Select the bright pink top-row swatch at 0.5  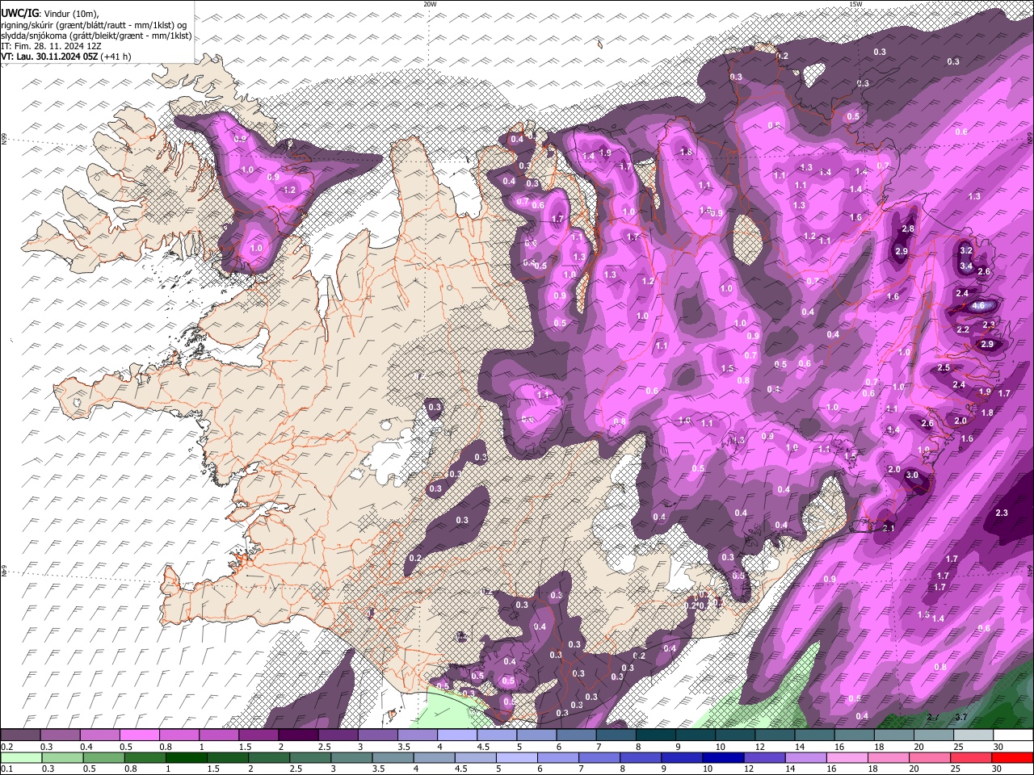pos(139,735)
